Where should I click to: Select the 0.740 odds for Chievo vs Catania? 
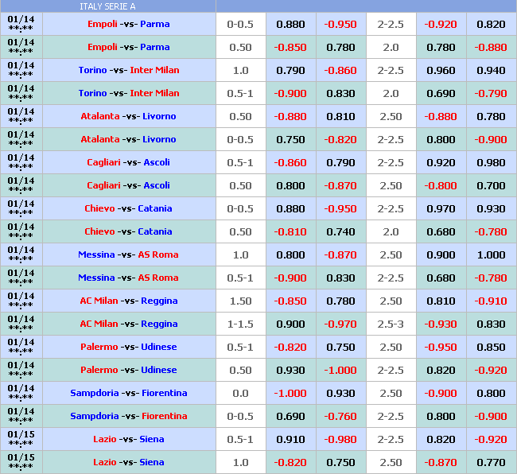340,231
